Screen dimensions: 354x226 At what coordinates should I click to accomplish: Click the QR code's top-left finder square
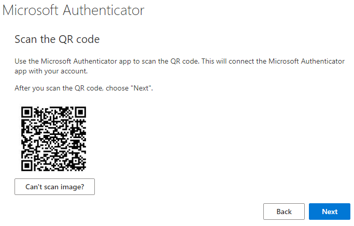pyautogui.click(x=27, y=113)
